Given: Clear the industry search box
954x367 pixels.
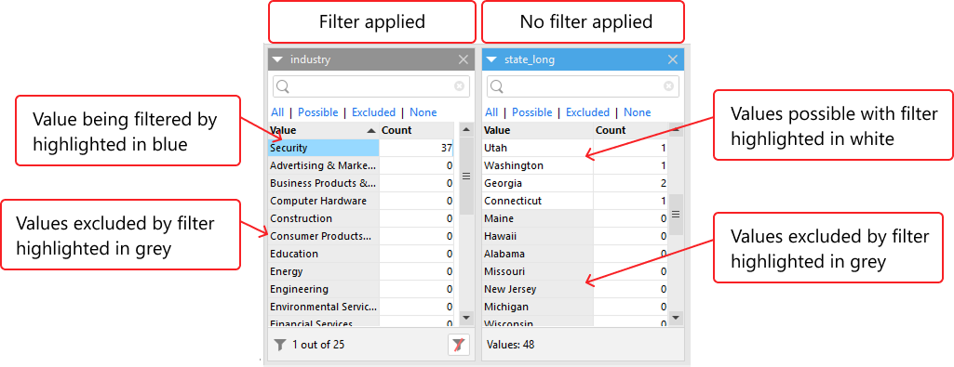Looking at the screenshot, I should click(460, 86).
